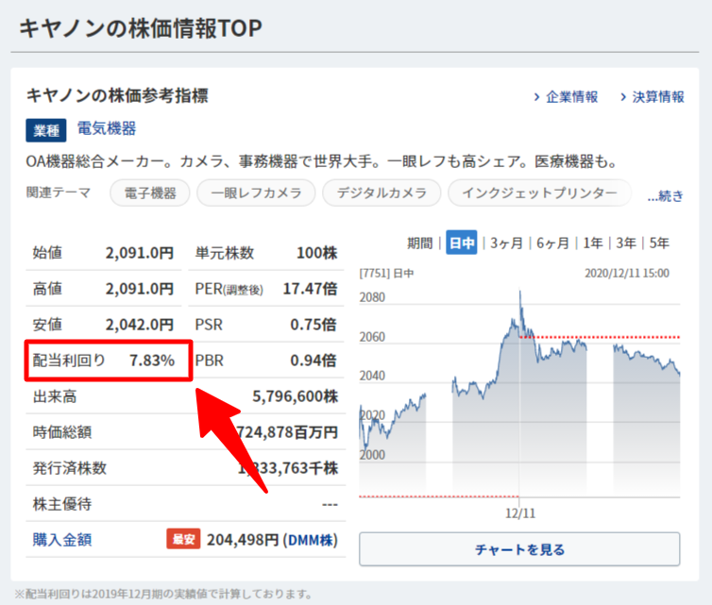Click the [7751] 日中 chart label
The width and height of the screenshot is (712, 605).
point(386,273)
